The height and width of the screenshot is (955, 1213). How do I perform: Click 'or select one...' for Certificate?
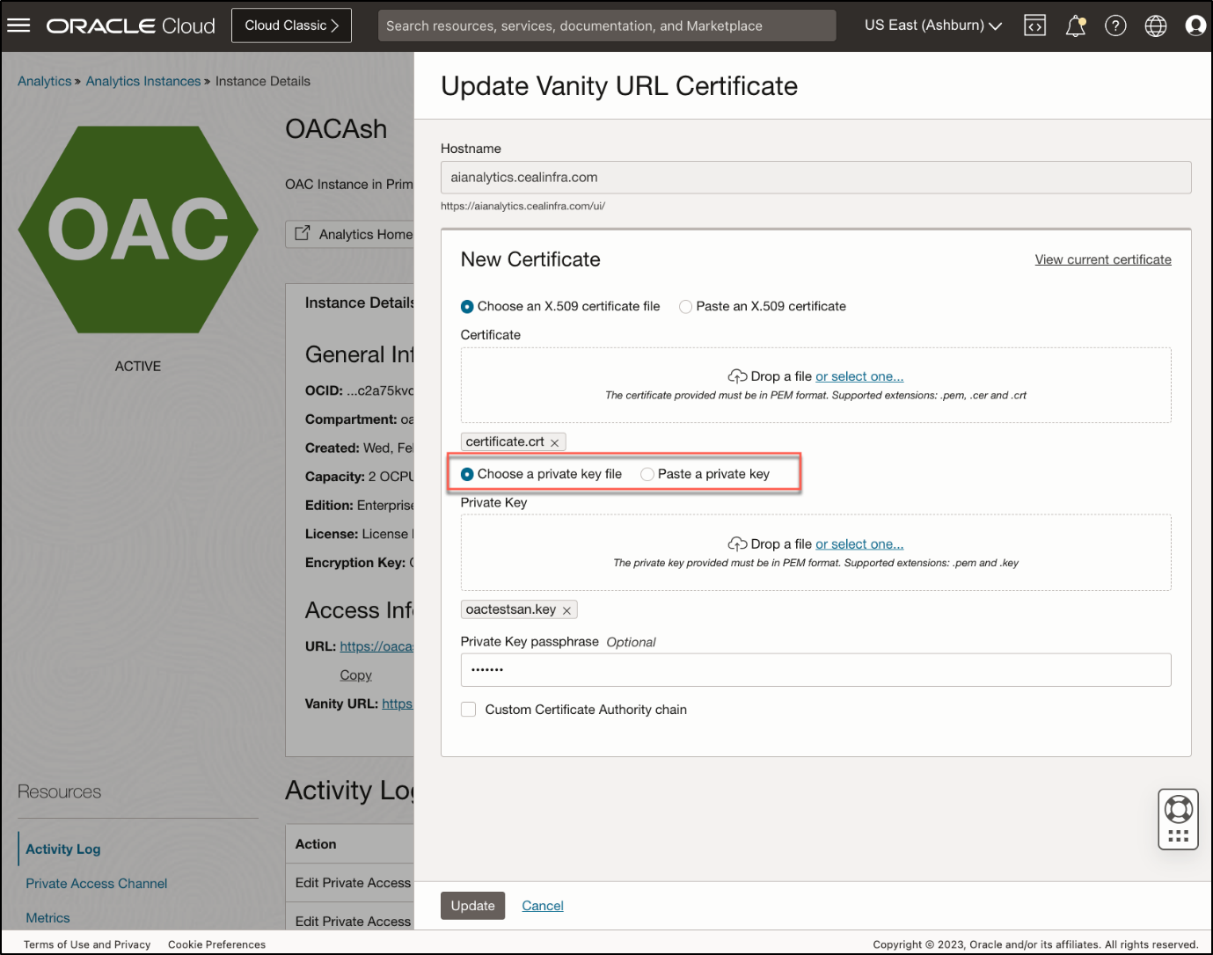[859, 376]
